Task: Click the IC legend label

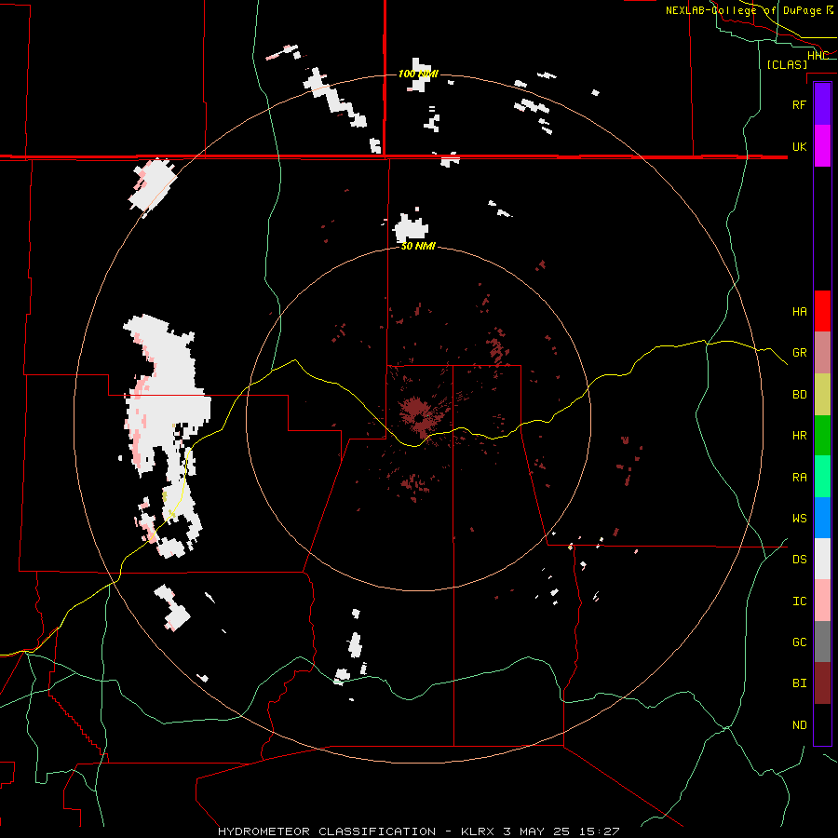Action: click(799, 601)
